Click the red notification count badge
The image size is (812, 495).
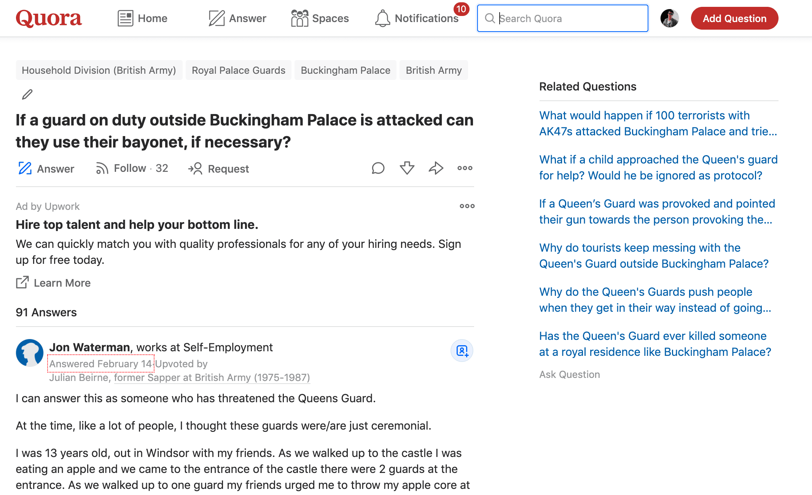pyautogui.click(x=461, y=9)
